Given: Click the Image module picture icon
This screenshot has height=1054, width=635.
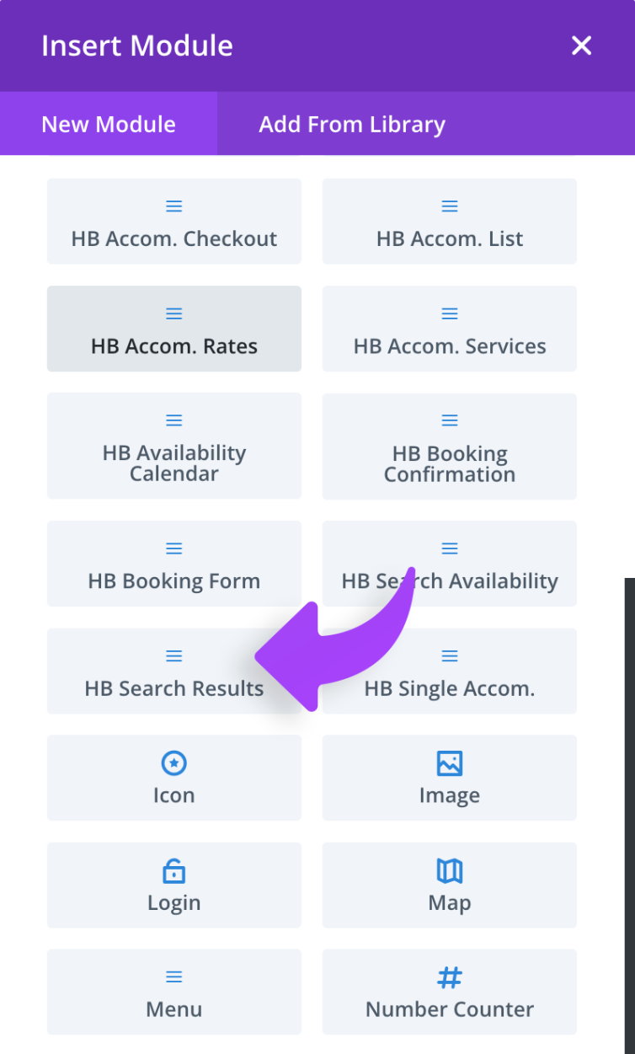Looking at the screenshot, I should (x=449, y=762).
